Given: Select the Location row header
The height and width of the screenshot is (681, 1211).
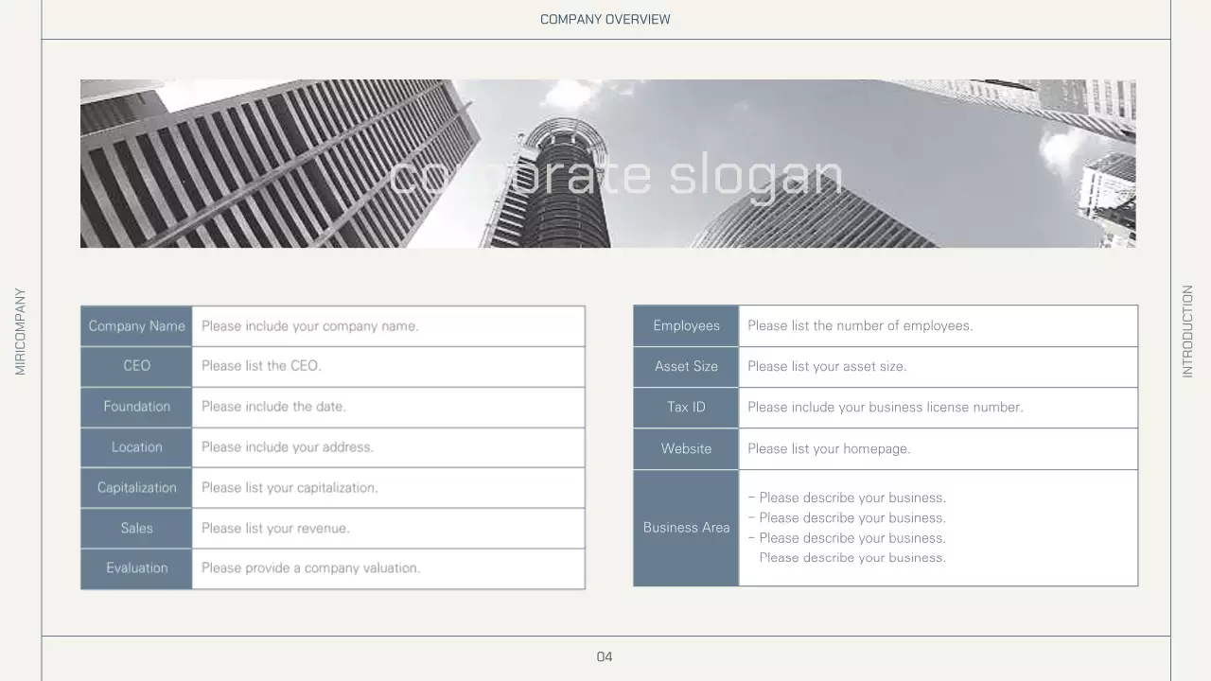Looking at the screenshot, I should click(136, 446).
